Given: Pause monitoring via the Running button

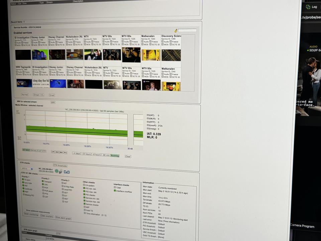Looking at the screenshot, I should (115, 155).
